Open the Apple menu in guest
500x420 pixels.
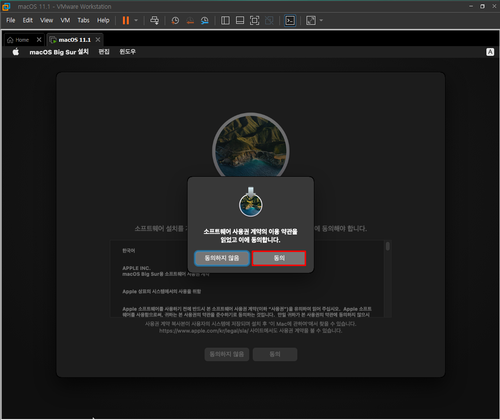coord(16,51)
